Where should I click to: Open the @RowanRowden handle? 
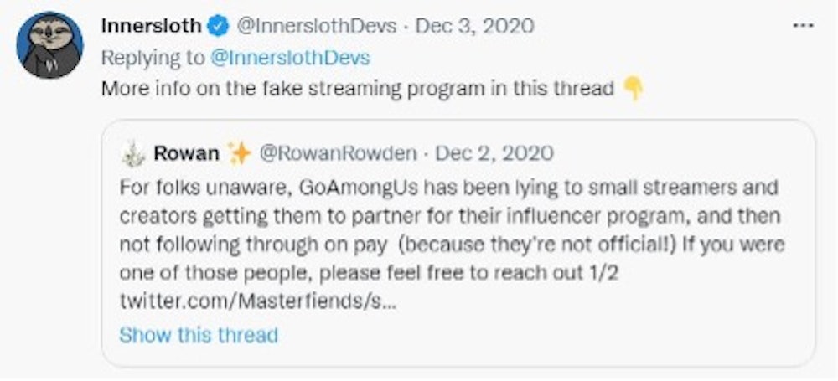click(338, 154)
